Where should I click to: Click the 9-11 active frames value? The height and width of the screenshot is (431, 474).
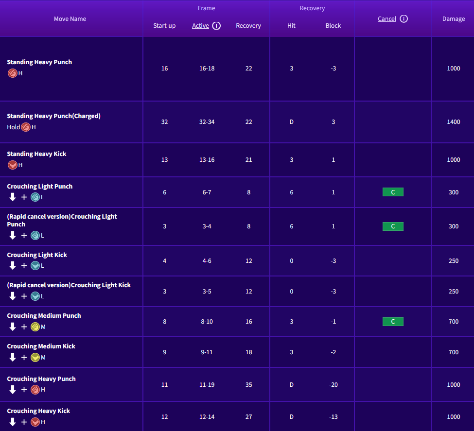(207, 352)
